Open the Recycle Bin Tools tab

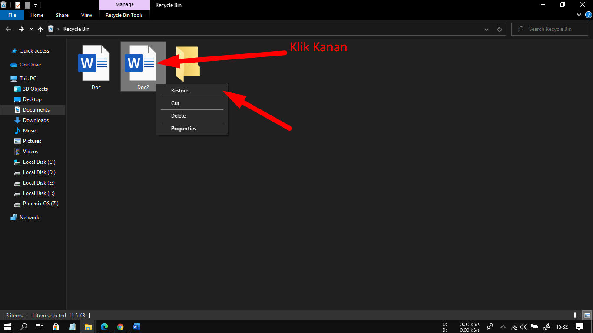coord(124,15)
